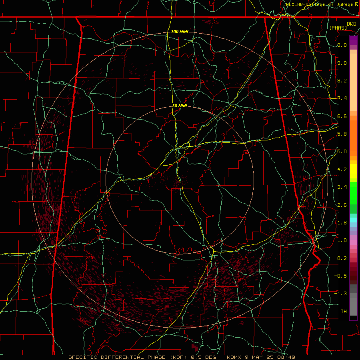The image size is (360, 360).
Task: Click the "[PHAS]" units label
Action: click(338, 28)
